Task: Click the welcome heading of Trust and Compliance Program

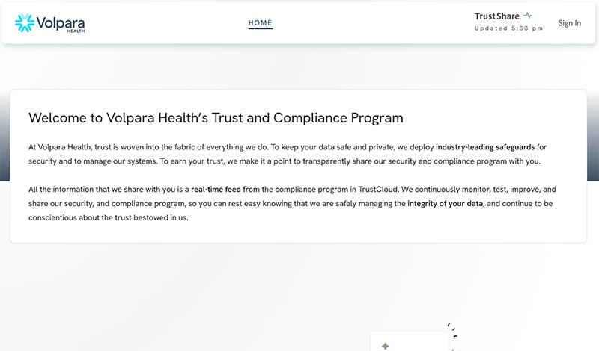Action: tap(216, 118)
